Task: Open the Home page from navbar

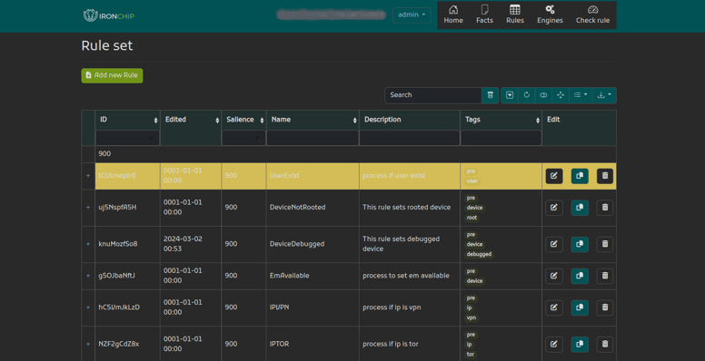Action: (453, 15)
